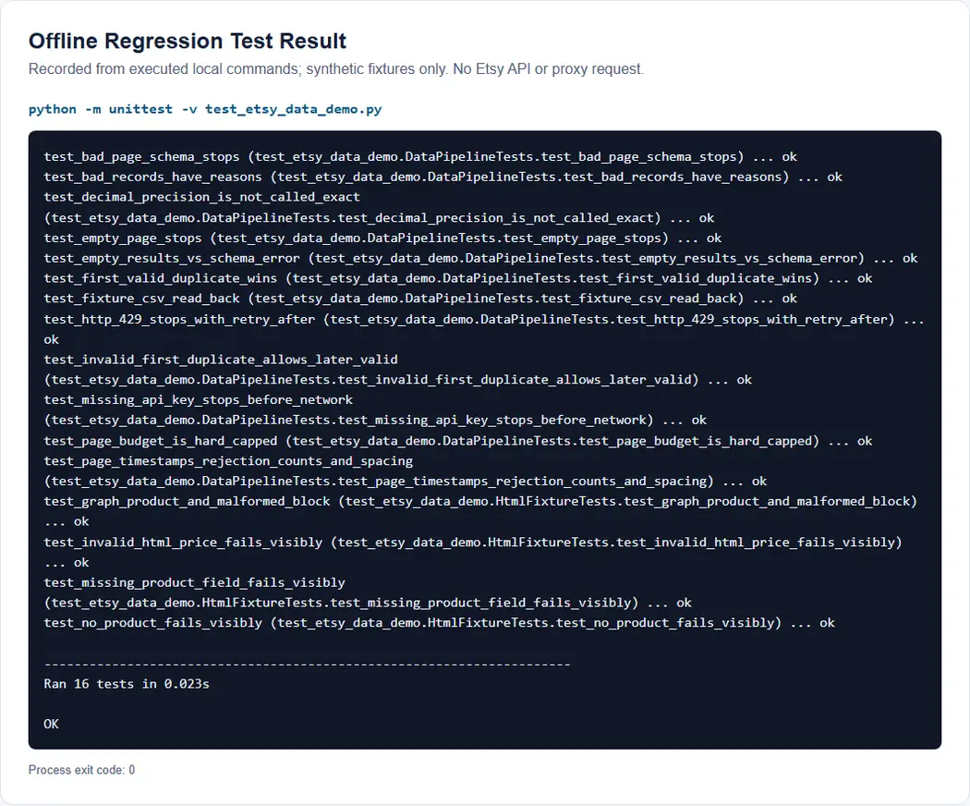
Task: Click the test_bad_page_schema_stops result line
Action: 420,156
